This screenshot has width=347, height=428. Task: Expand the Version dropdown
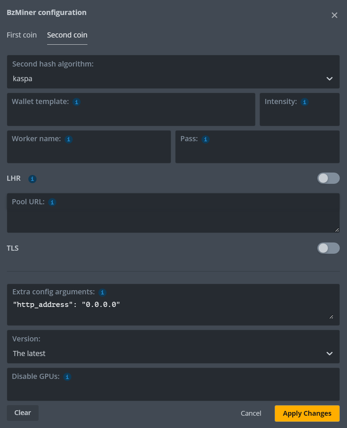coord(173,353)
